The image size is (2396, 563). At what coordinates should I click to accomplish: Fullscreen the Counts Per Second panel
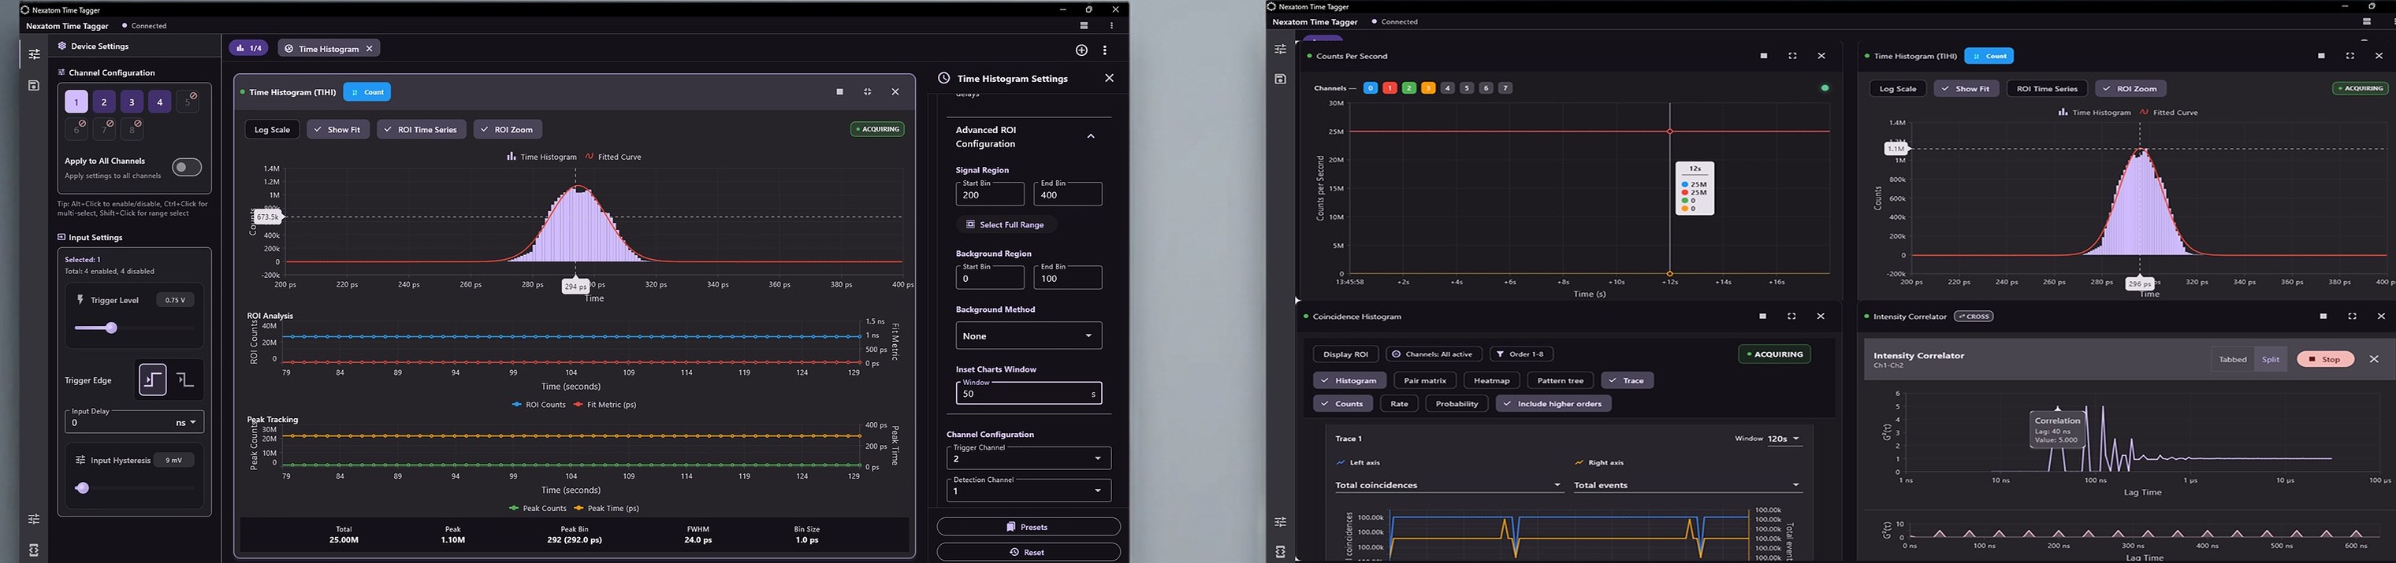click(x=1792, y=56)
